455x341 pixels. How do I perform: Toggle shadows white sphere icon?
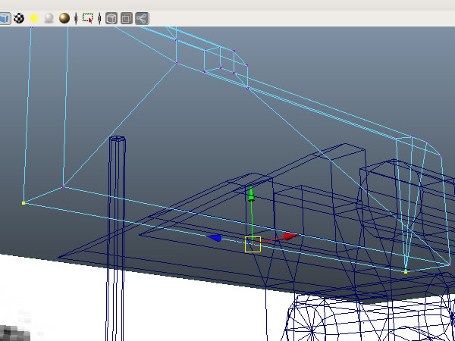pyautogui.click(x=49, y=18)
